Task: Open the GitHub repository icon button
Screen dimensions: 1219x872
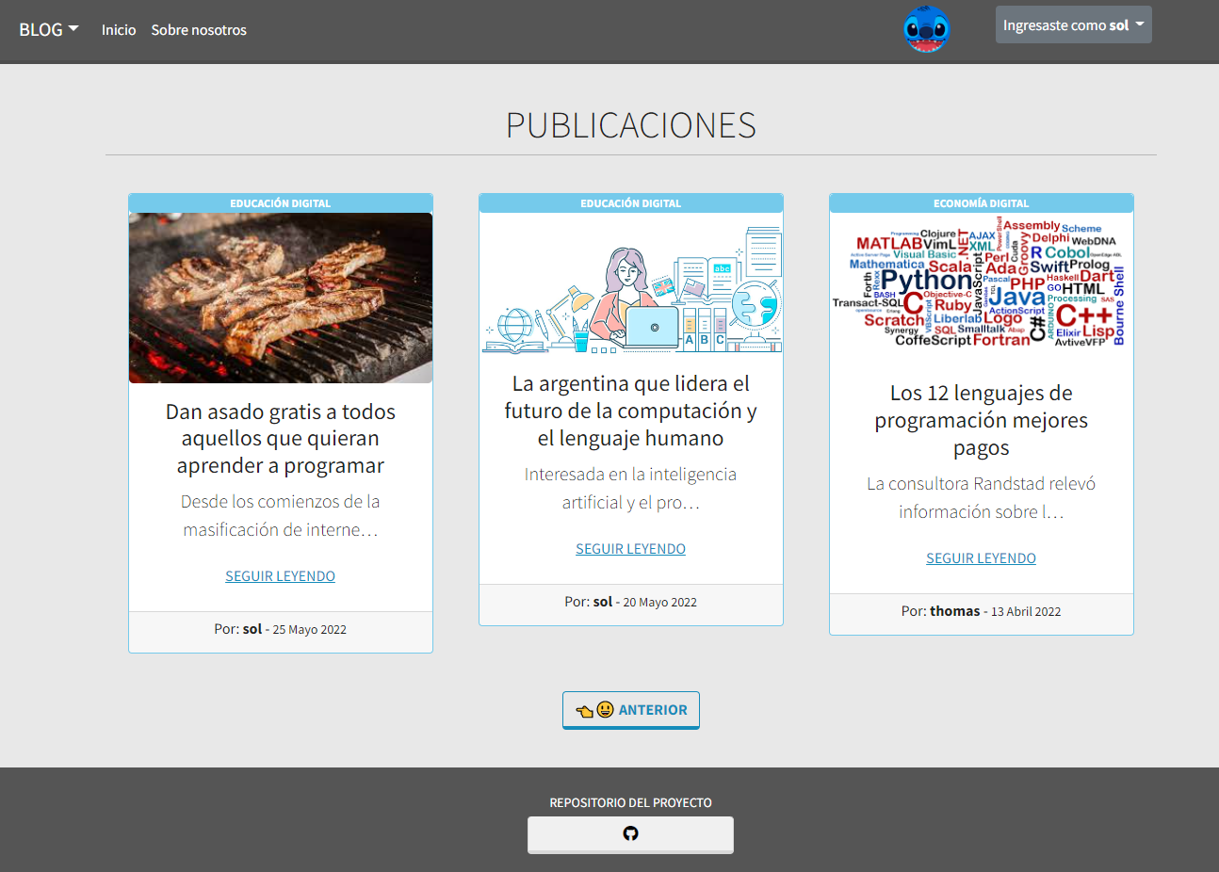Action: click(x=630, y=834)
